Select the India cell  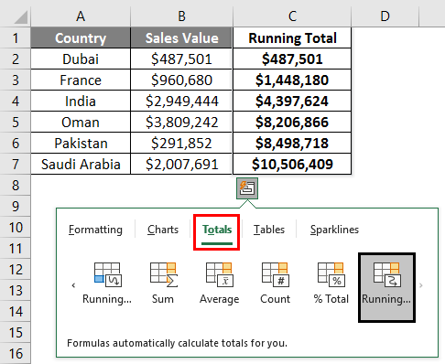click(x=81, y=101)
